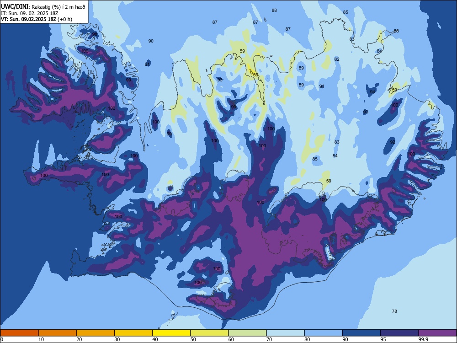This screenshot has height=343, width=457.
Task: Click the dark orange 0–10 legend swatch
Action: pos(19,333)
